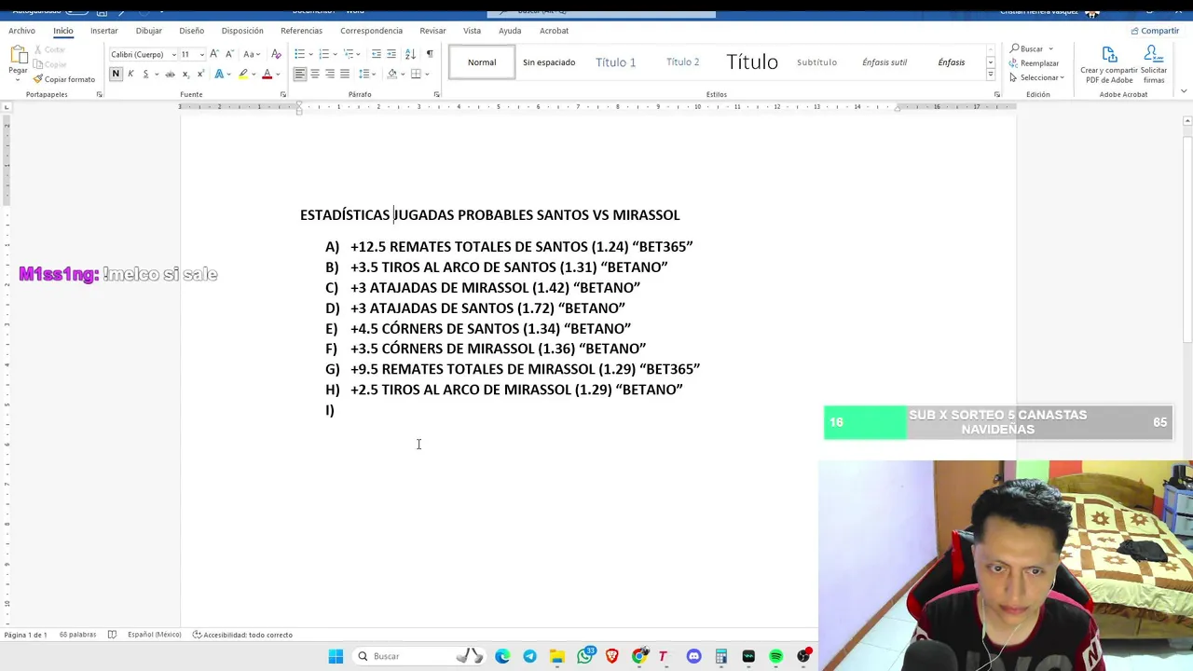
Task: Pick text highlight color
Action: pyautogui.click(x=243, y=74)
